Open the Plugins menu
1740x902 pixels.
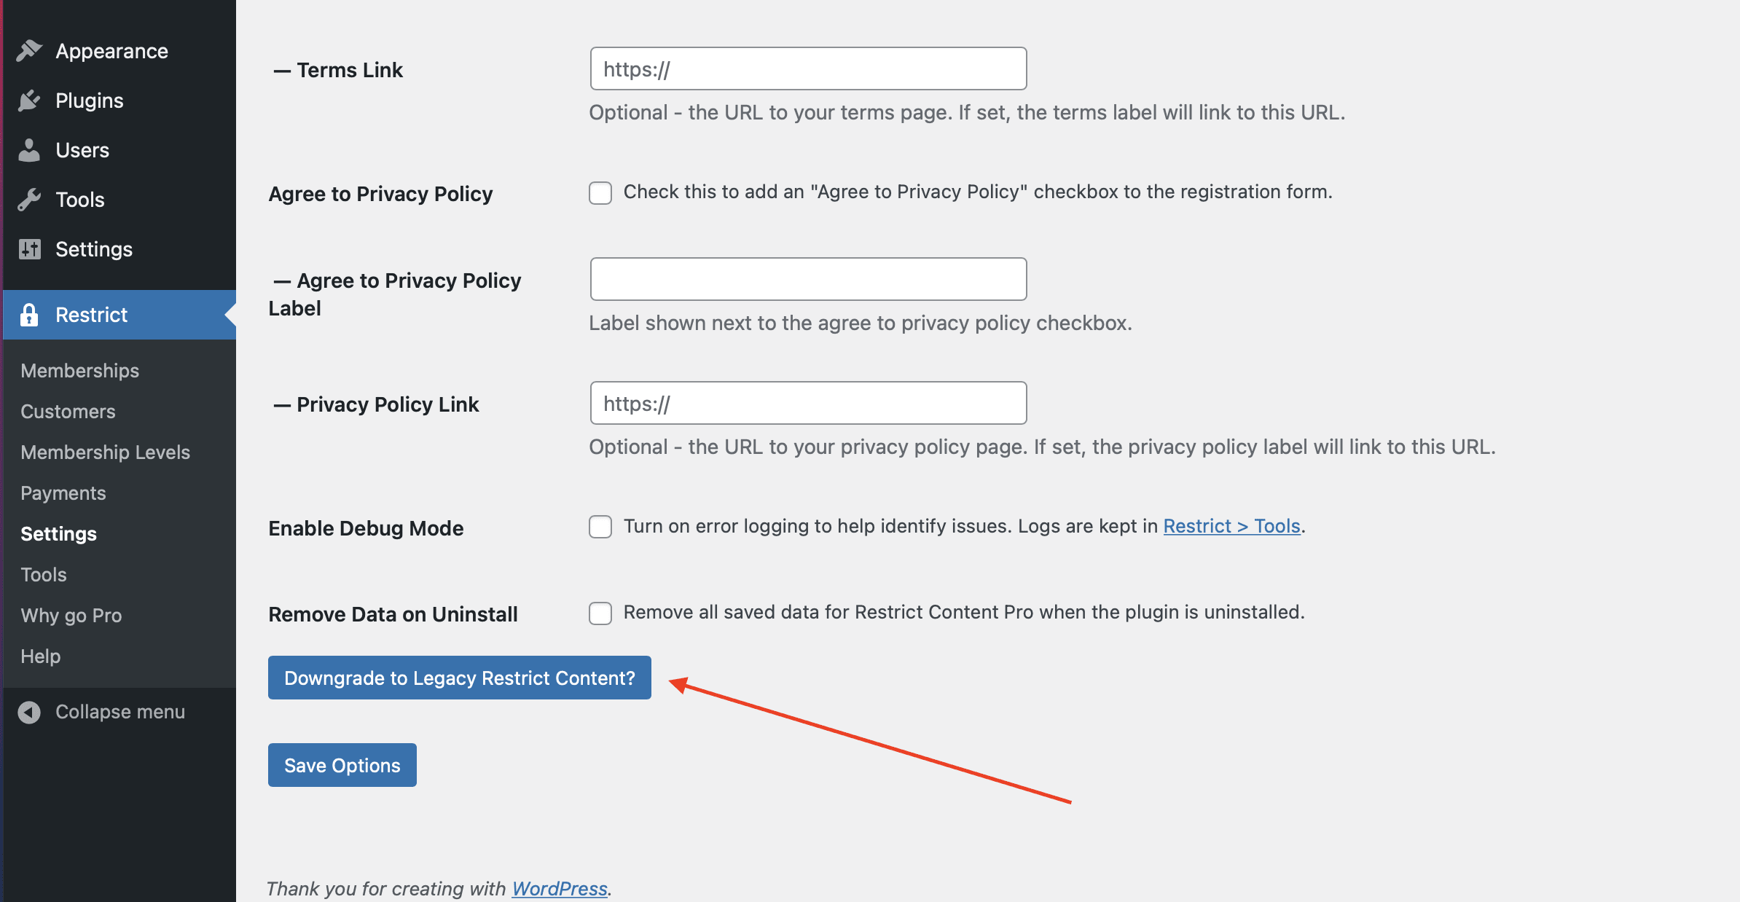119,100
